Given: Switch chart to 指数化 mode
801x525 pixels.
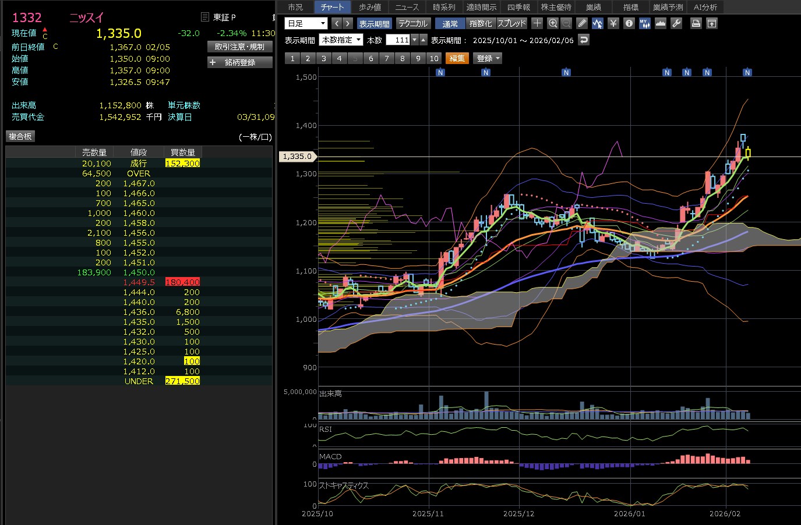Looking at the screenshot, I should coord(481,24).
